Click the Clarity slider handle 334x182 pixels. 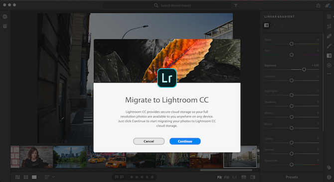[292, 143]
